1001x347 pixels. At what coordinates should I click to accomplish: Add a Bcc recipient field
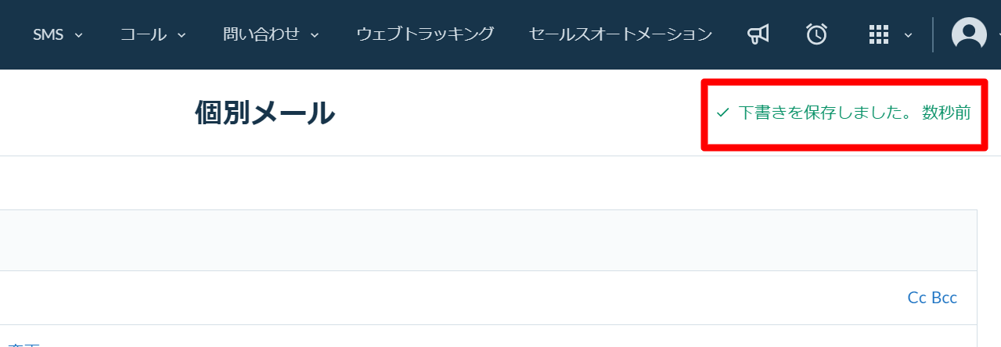(944, 298)
